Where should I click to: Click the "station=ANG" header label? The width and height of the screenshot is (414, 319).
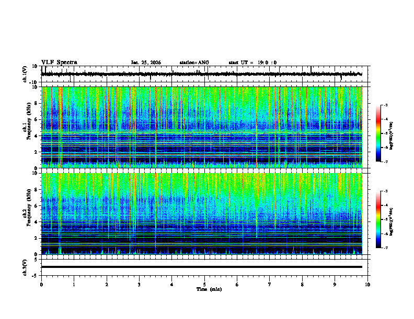pyautogui.click(x=194, y=63)
